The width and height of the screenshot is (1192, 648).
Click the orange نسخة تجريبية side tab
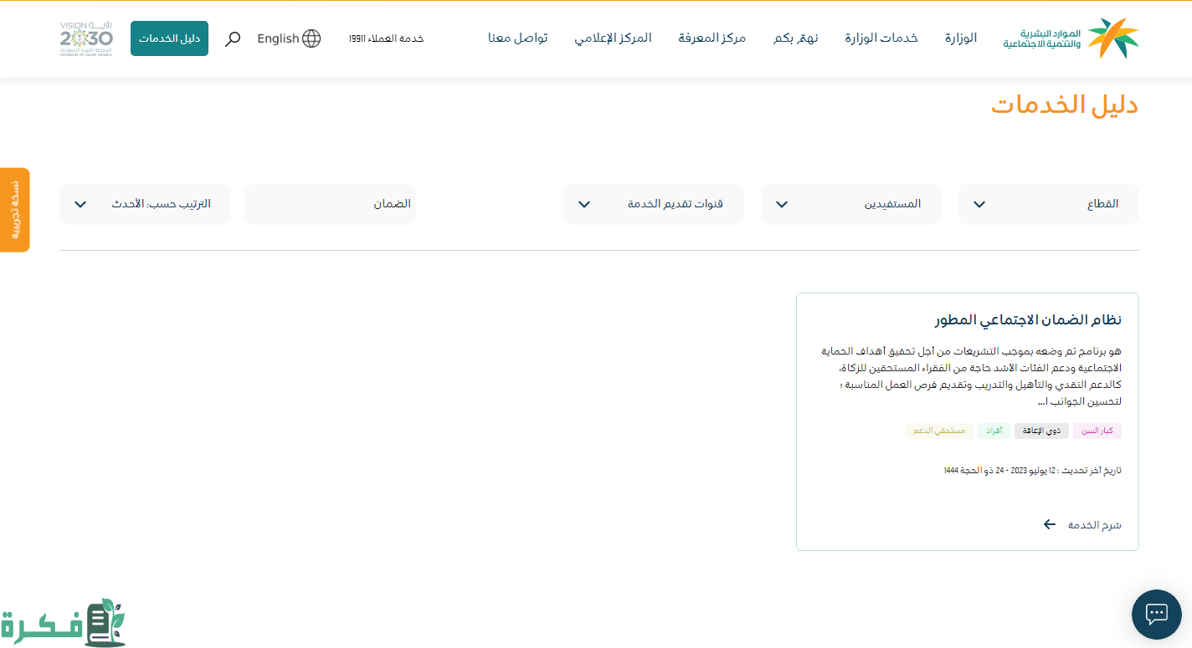pos(14,210)
